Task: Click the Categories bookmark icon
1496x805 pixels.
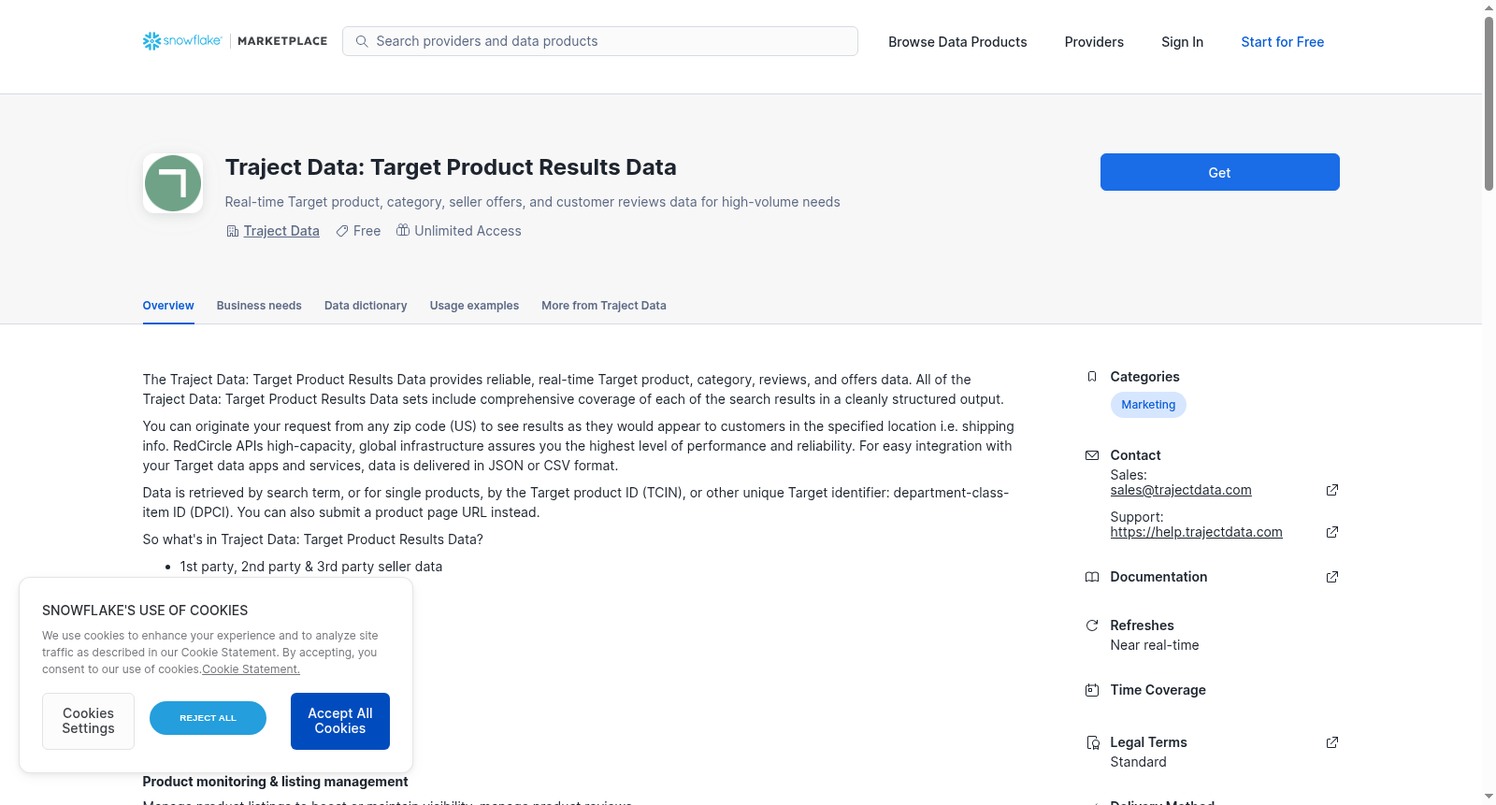Action: coord(1092,377)
